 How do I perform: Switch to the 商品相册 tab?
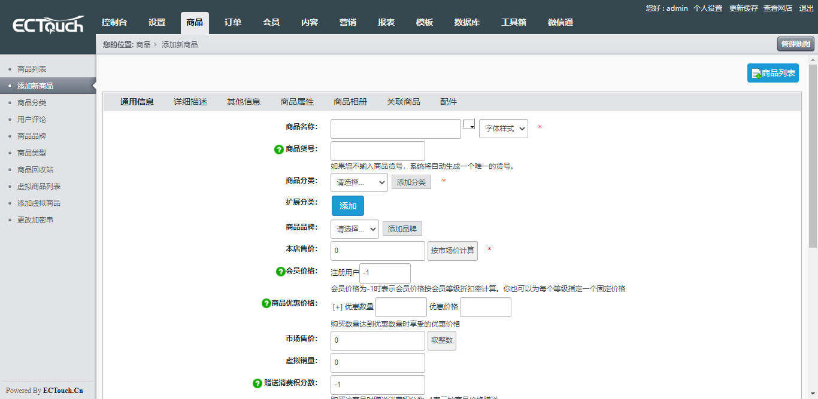(350, 102)
